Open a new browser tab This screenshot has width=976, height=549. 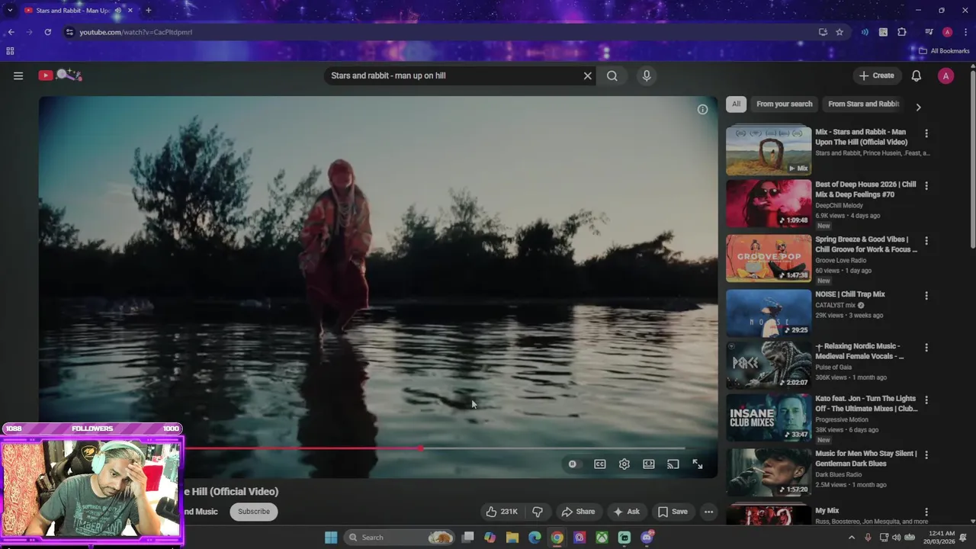(x=148, y=11)
